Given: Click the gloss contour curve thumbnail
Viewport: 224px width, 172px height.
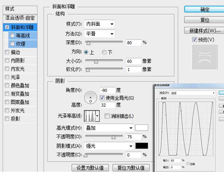Looking at the screenshot, I should click(90, 116).
